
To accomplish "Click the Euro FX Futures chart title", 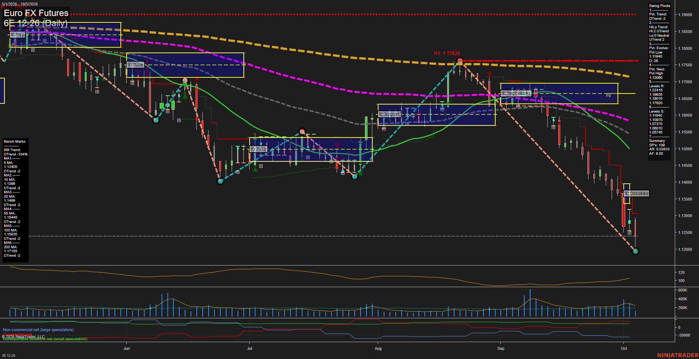I will (36, 13).
